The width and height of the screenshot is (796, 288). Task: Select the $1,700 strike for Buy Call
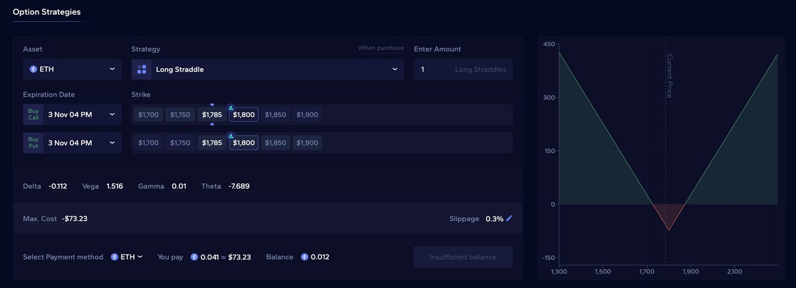click(x=148, y=115)
